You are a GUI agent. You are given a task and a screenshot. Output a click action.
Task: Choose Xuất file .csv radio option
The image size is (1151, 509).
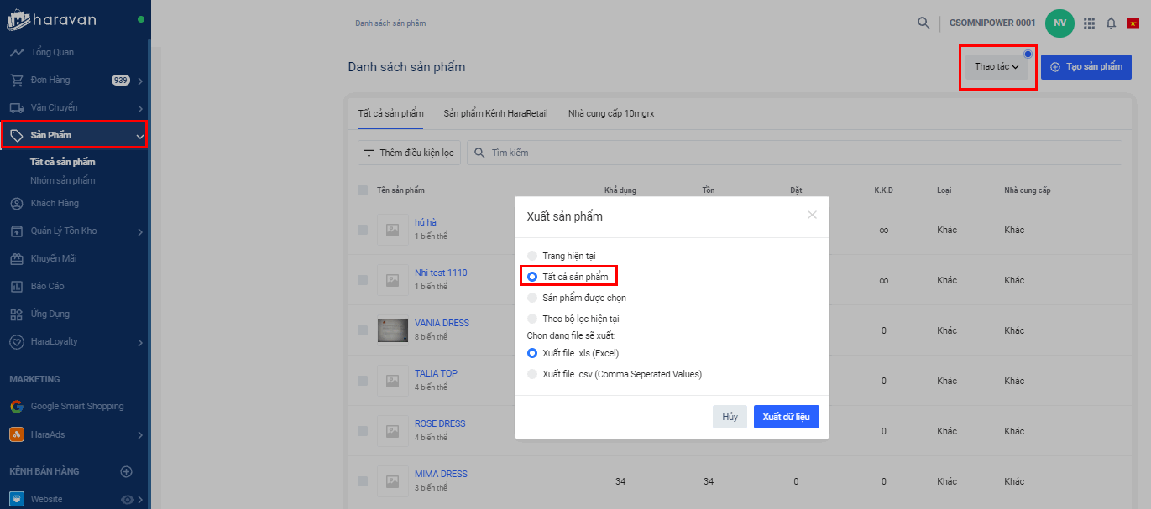(x=531, y=374)
